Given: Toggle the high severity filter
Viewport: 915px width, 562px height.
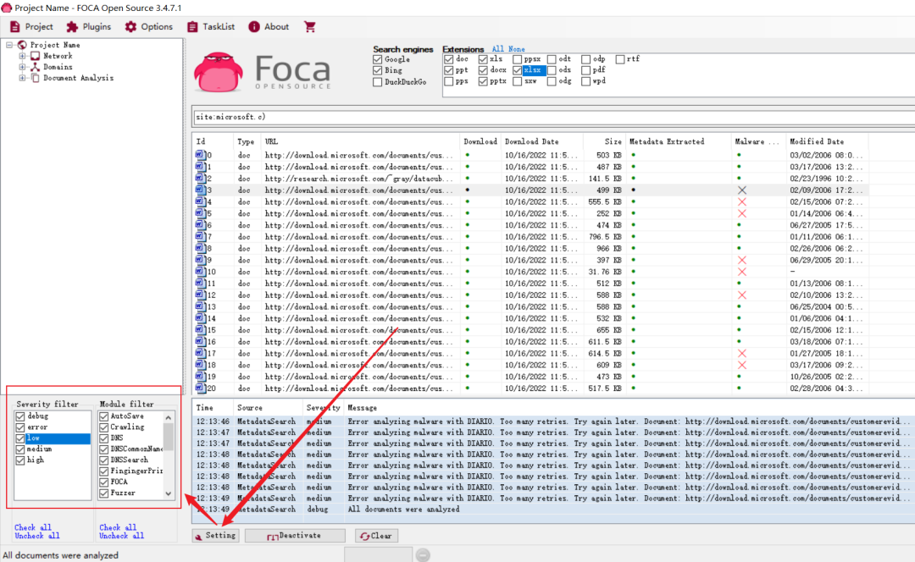Looking at the screenshot, I should click(20, 460).
